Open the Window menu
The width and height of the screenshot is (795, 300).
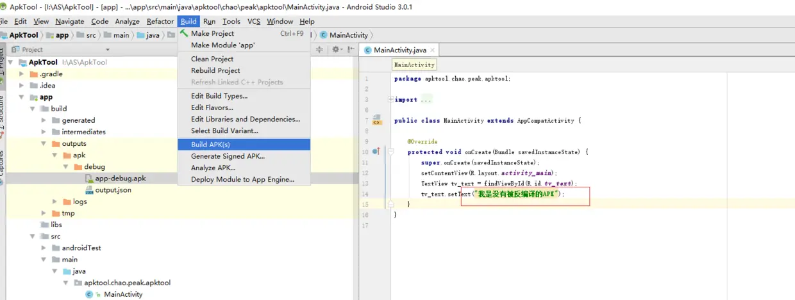pos(280,21)
